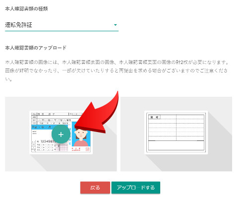
Task: Click the 本人確認書類の種類 label
Action: pyautogui.click(x=26, y=8)
